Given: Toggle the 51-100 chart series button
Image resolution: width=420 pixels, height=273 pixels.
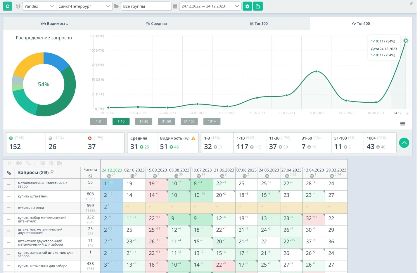Looking at the screenshot, I should pos(189,121).
